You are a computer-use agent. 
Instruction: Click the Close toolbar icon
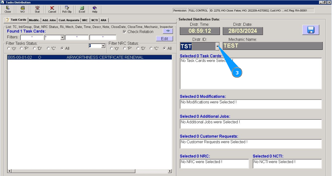click(8, 10)
